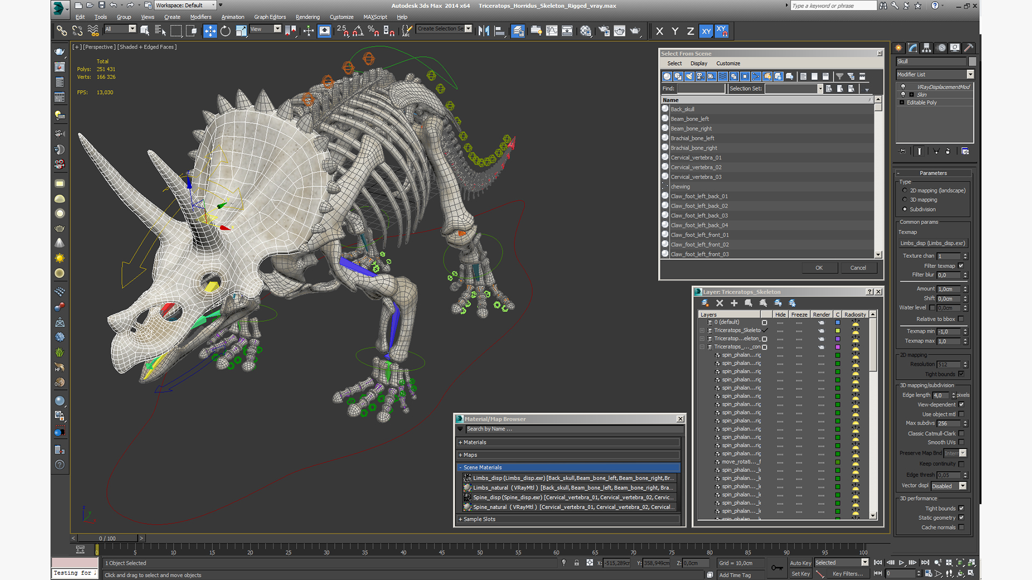Open the Material Editor icon
Viewport: 1032px width, 580px height.
pyautogui.click(x=586, y=31)
